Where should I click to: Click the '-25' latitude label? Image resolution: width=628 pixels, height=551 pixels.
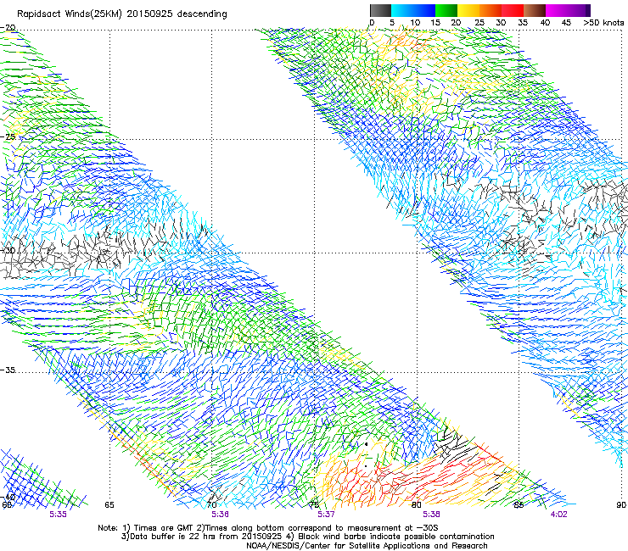pos(8,136)
